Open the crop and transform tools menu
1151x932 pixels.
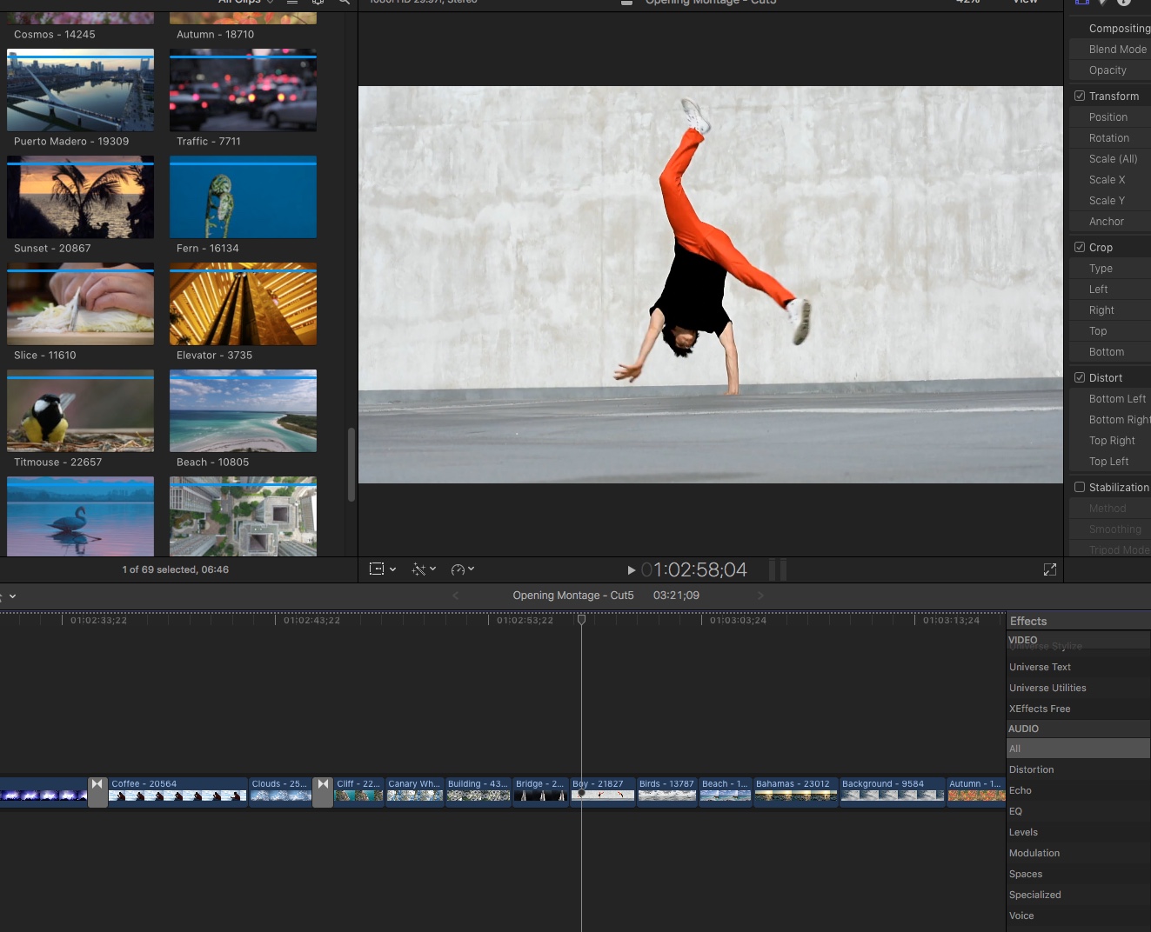pyautogui.click(x=382, y=569)
